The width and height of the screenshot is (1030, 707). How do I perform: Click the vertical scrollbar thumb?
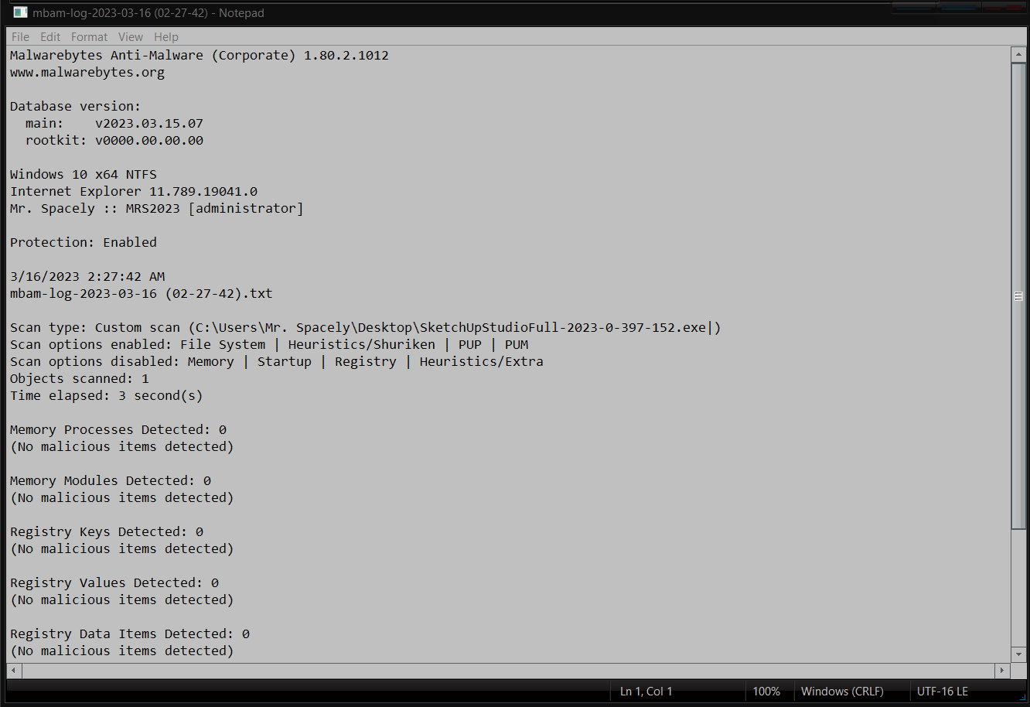[x=1018, y=296]
